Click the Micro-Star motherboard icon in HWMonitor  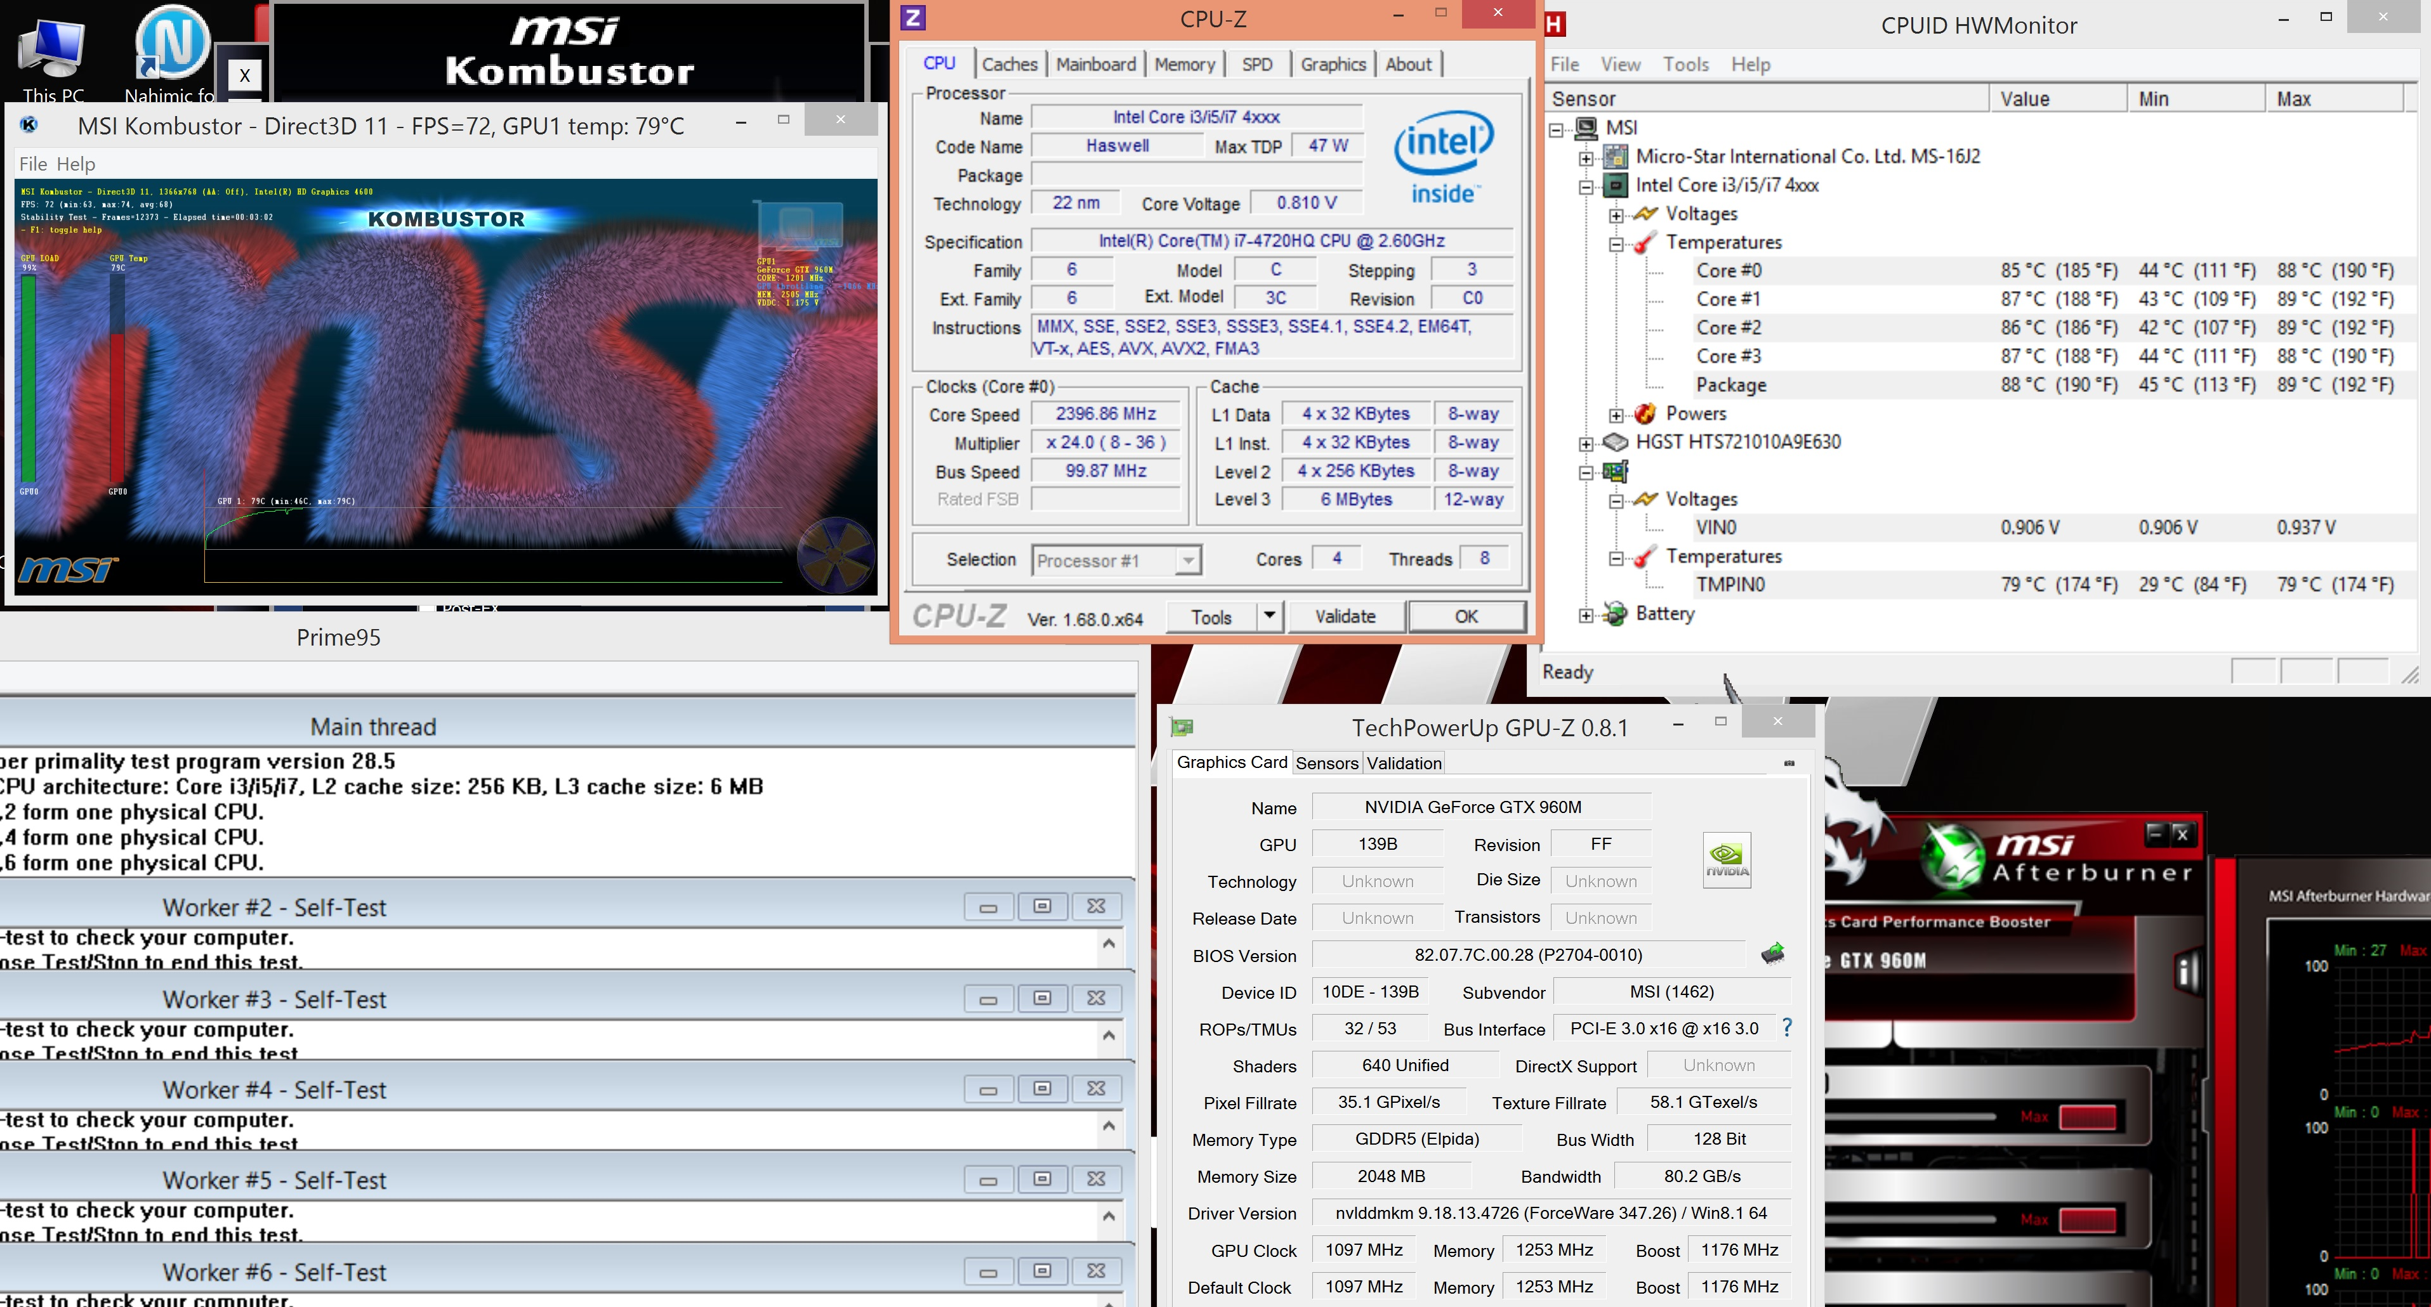[x=1617, y=157]
